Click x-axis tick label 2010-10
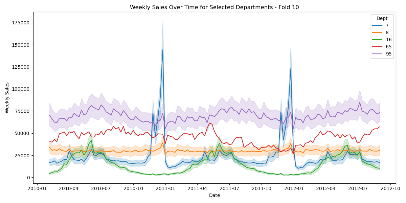 click(x=133, y=188)
